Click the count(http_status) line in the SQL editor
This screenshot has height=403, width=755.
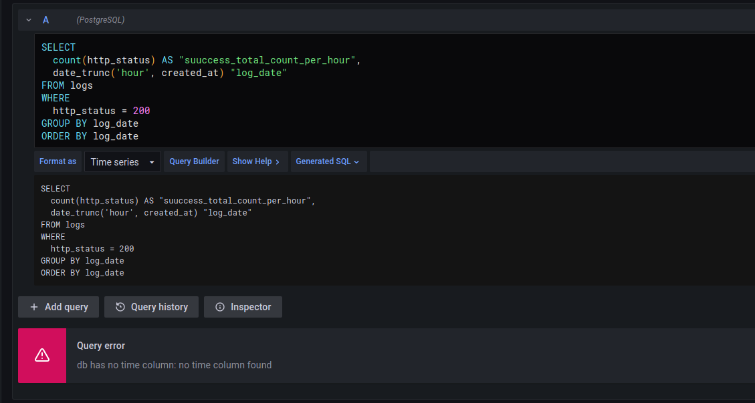(207, 60)
